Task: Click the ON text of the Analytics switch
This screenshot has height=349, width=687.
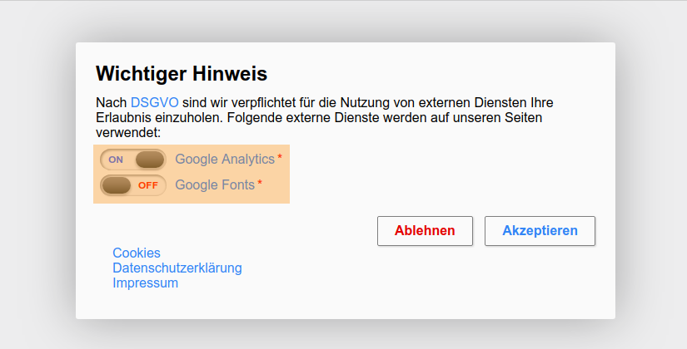Action: click(x=116, y=160)
